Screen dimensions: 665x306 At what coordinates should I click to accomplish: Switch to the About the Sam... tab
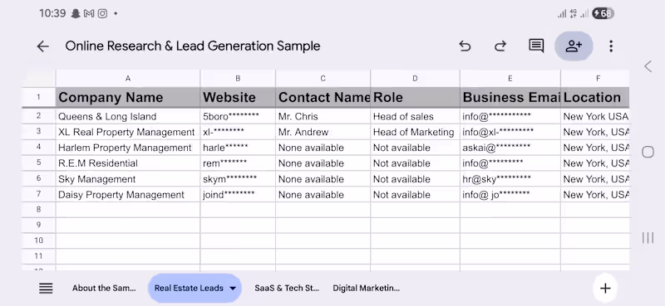[104, 289]
